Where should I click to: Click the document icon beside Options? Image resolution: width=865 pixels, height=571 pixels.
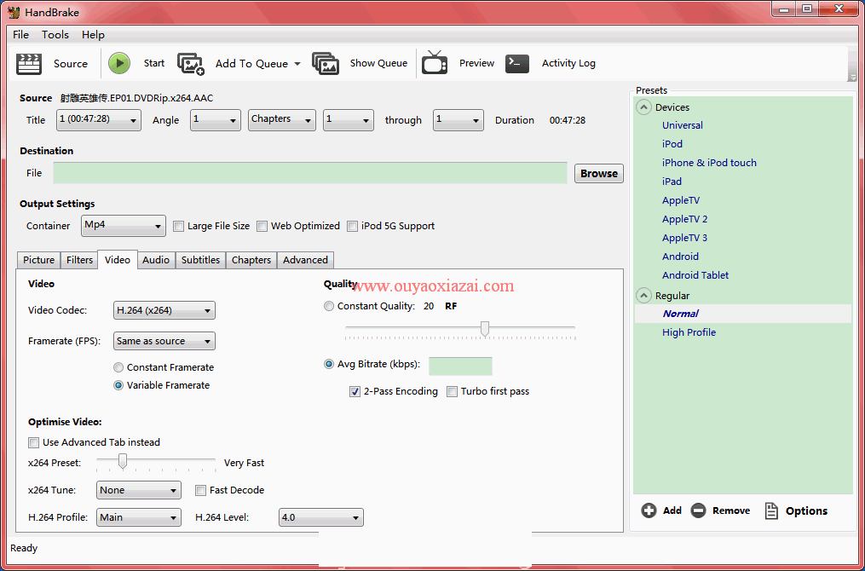(x=771, y=510)
